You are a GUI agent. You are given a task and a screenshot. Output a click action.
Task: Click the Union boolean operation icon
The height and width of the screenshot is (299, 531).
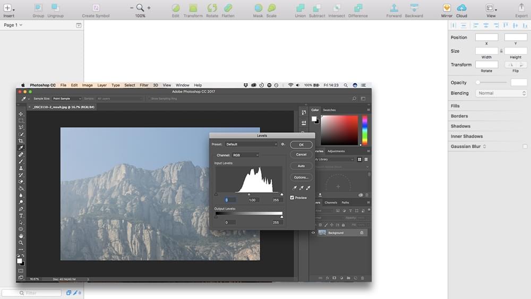click(300, 8)
